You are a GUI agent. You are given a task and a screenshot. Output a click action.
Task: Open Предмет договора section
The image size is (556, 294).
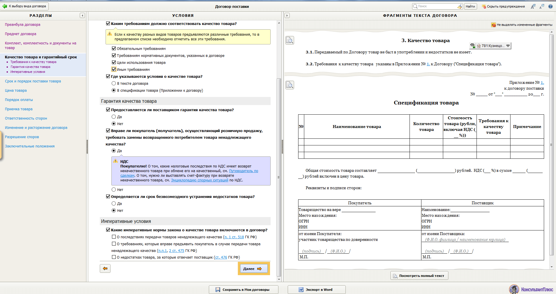pyautogui.click(x=21, y=34)
